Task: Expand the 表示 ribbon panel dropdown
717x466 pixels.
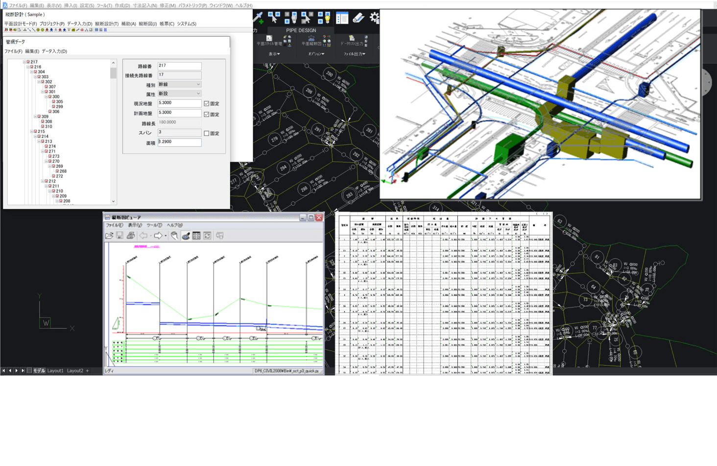Action: [274, 54]
